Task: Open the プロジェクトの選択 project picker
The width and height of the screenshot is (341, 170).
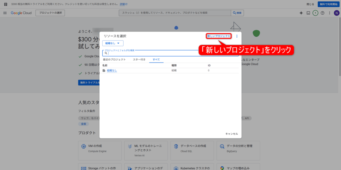Action: (x=50, y=13)
